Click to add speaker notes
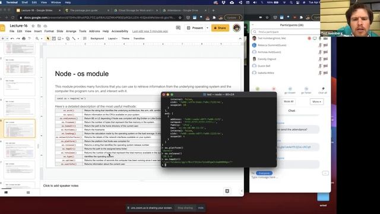Viewport: 380px width, 214px height. [x=61, y=185]
